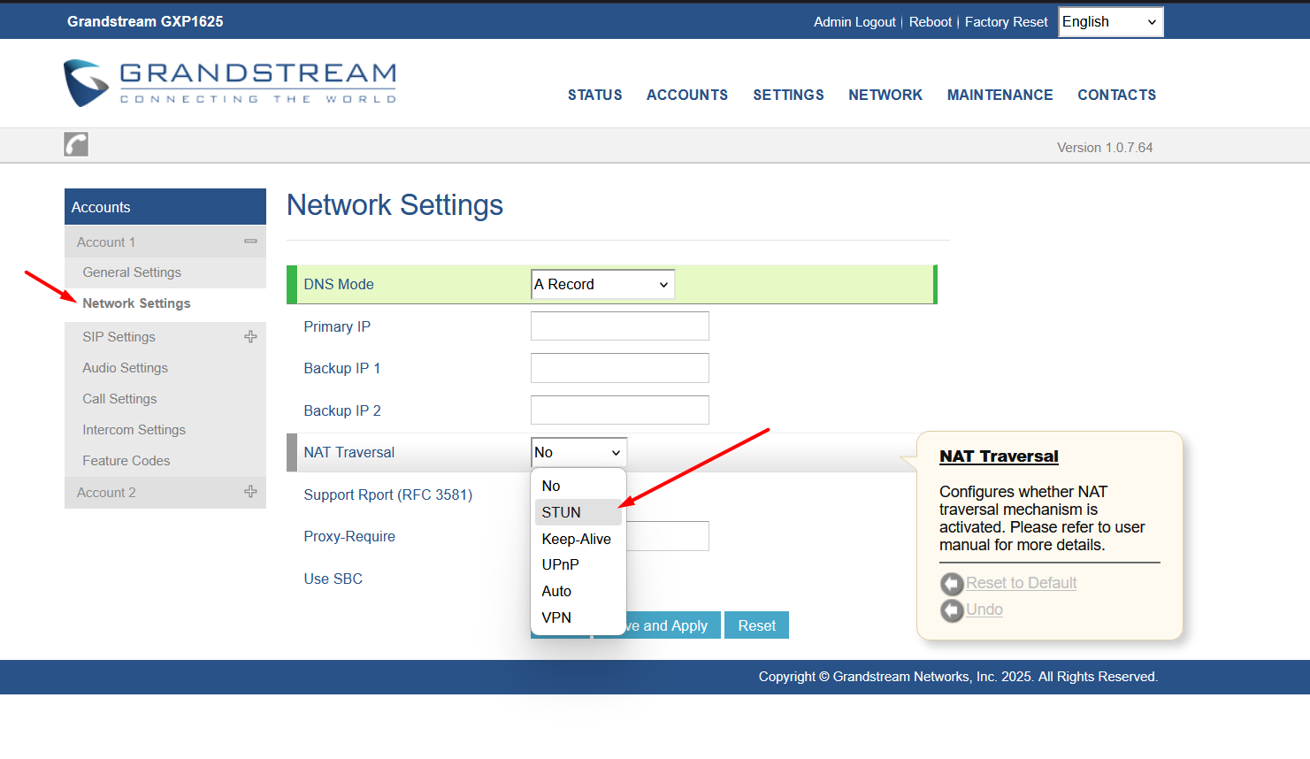Viewport: 1310px width, 759px height.
Task: Click the Accounts sidebar header
Action: click(x=165, y=206)
